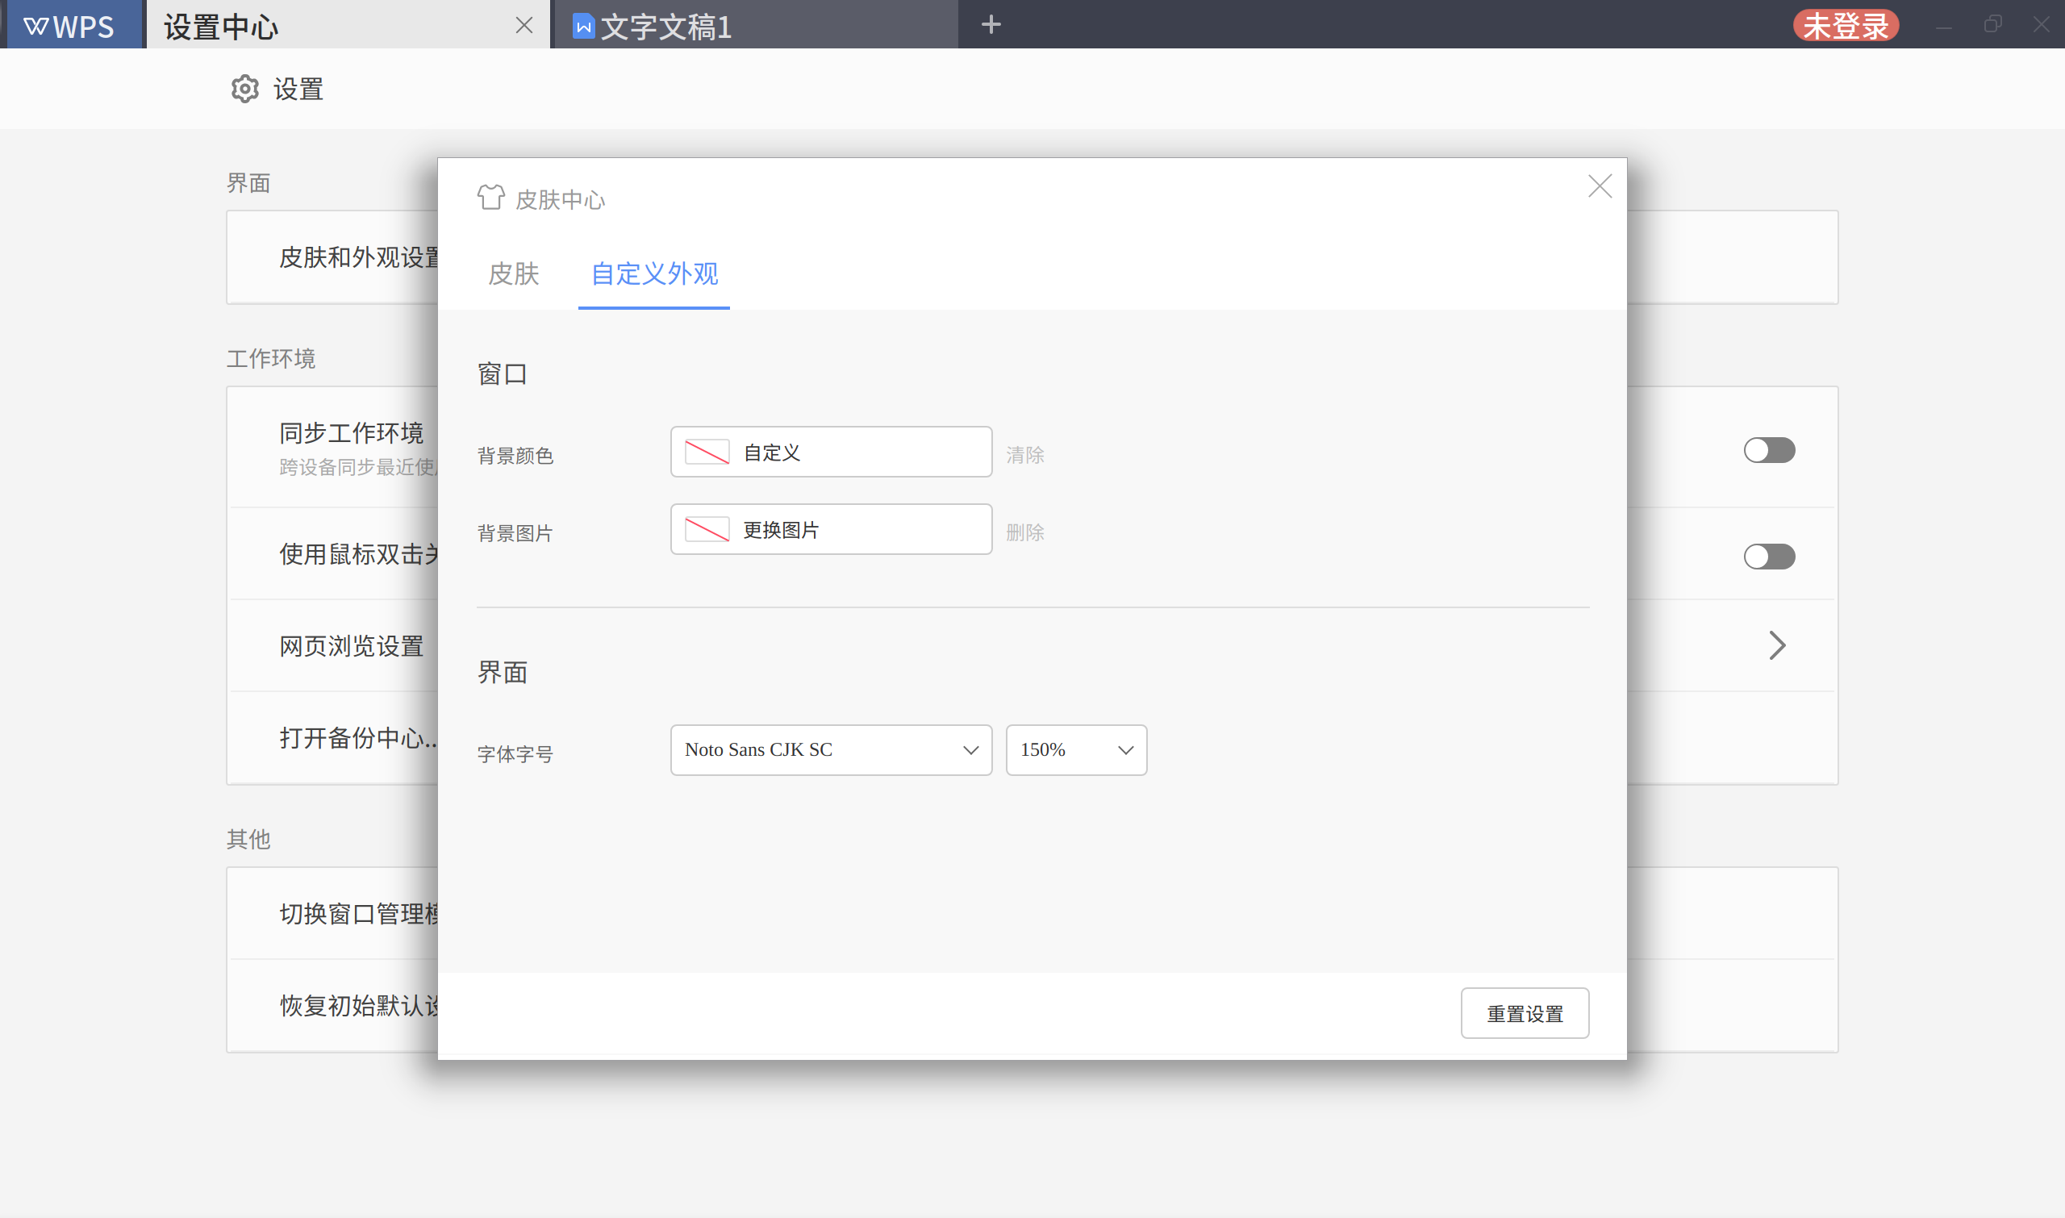Screen dimensions: 2065x1218
Task: Open a new tab with plus icon
Action: click(991, 25)
